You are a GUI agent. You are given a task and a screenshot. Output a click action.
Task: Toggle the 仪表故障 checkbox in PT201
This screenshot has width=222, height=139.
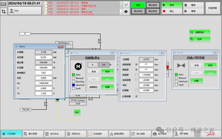click(x=136, y=96)
